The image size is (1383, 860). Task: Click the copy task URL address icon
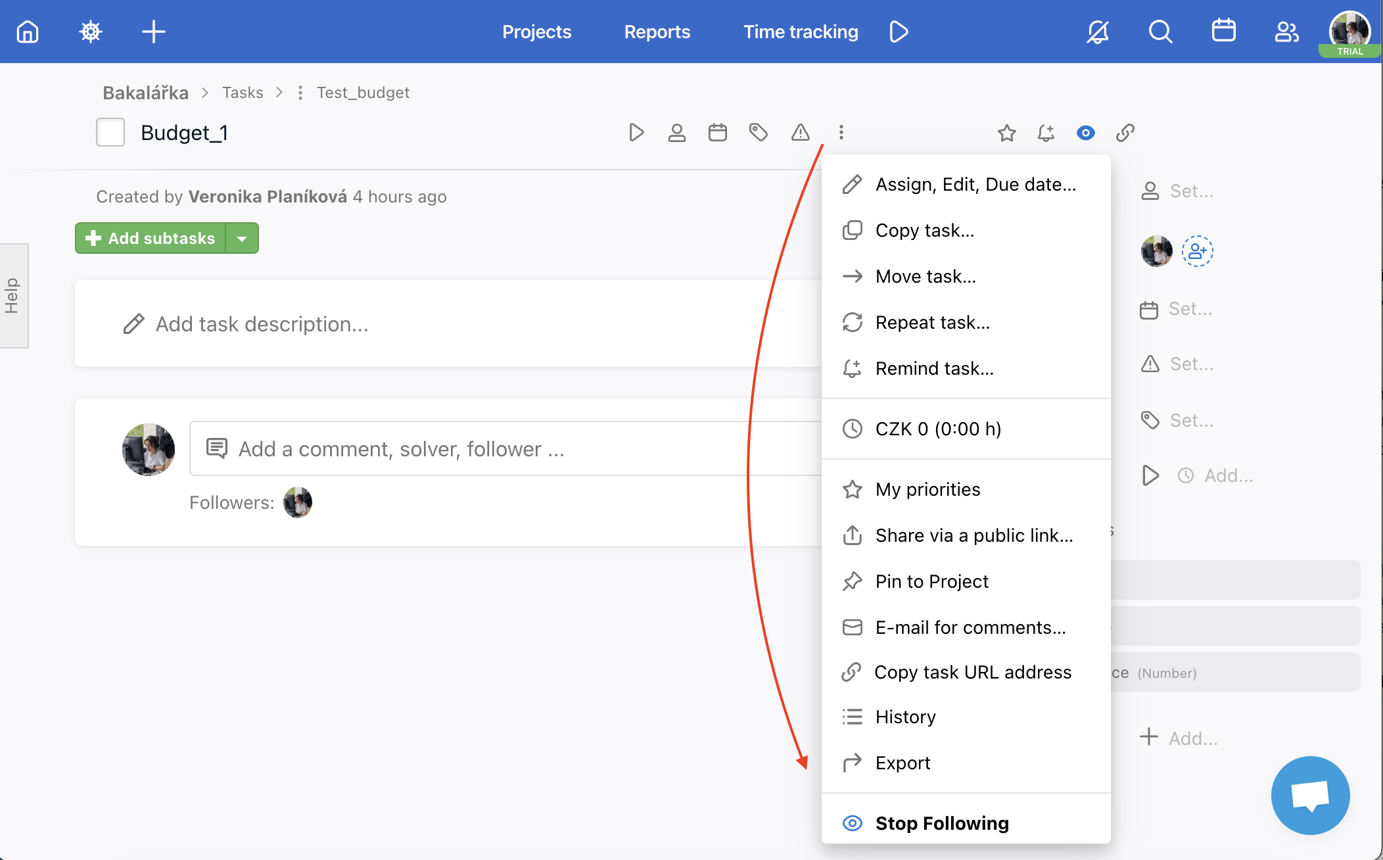(851, 672)
